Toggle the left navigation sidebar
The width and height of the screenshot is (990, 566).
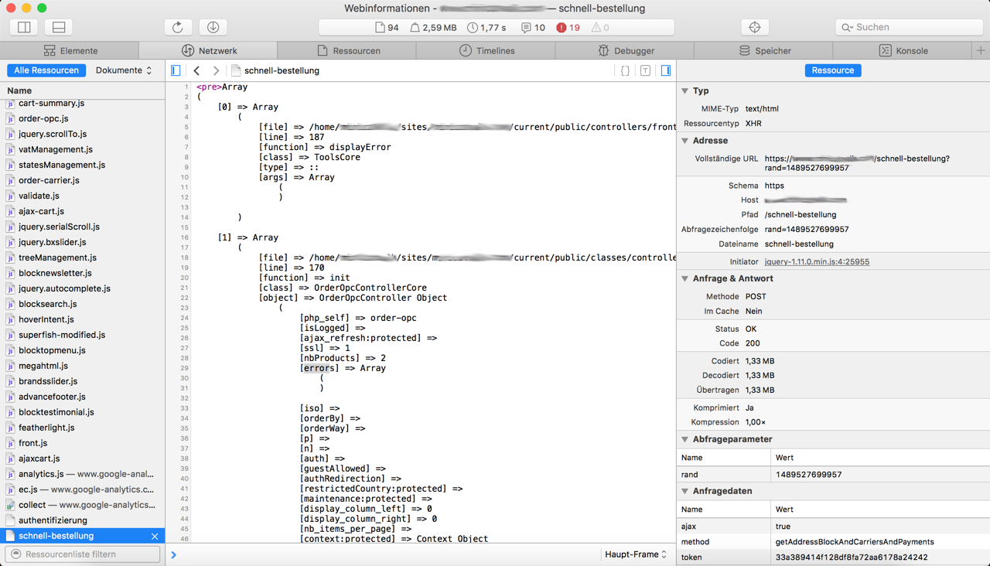(176, 70)
